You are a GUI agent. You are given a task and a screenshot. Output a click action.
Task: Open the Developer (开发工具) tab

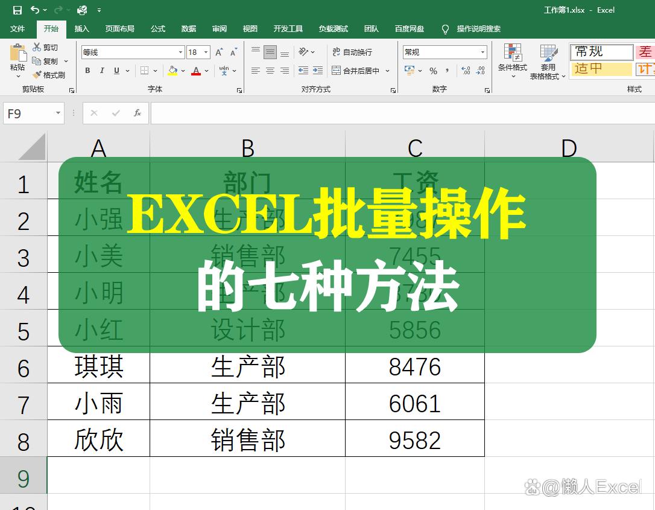point(288,29)
